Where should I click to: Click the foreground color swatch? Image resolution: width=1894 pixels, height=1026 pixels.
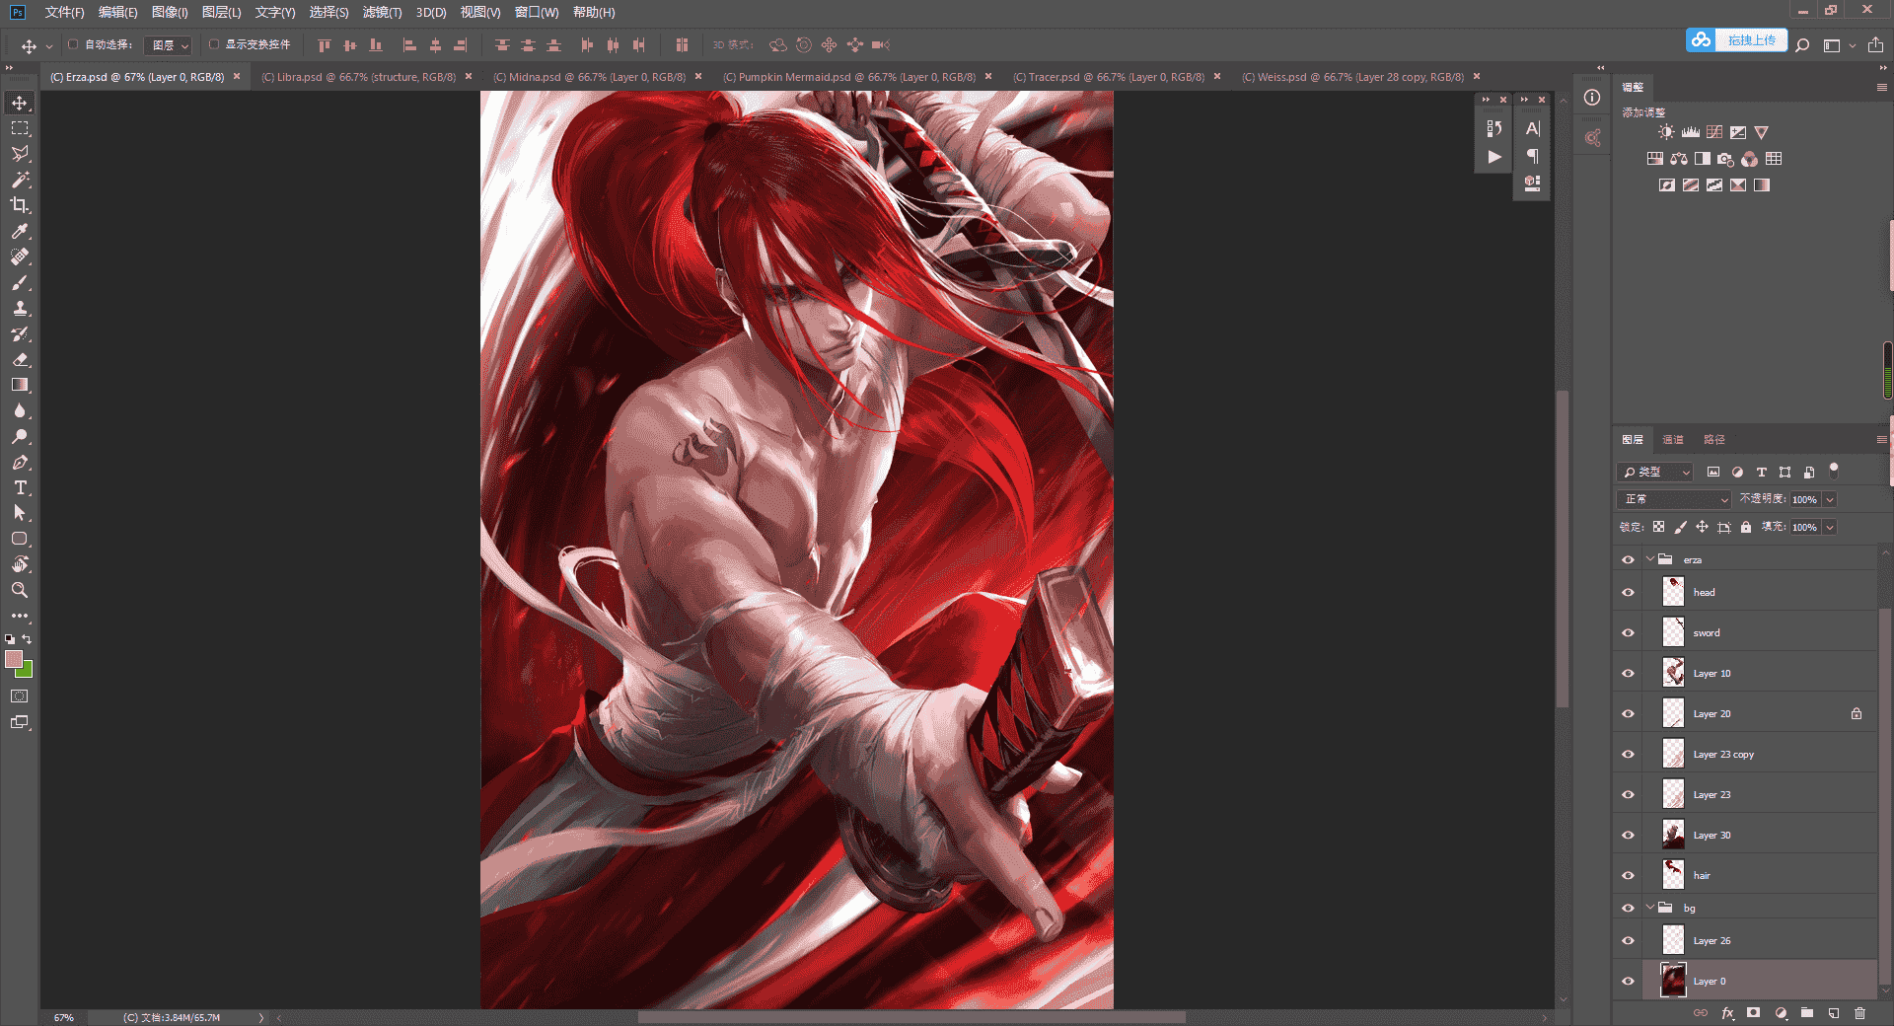tap(14, 659)
